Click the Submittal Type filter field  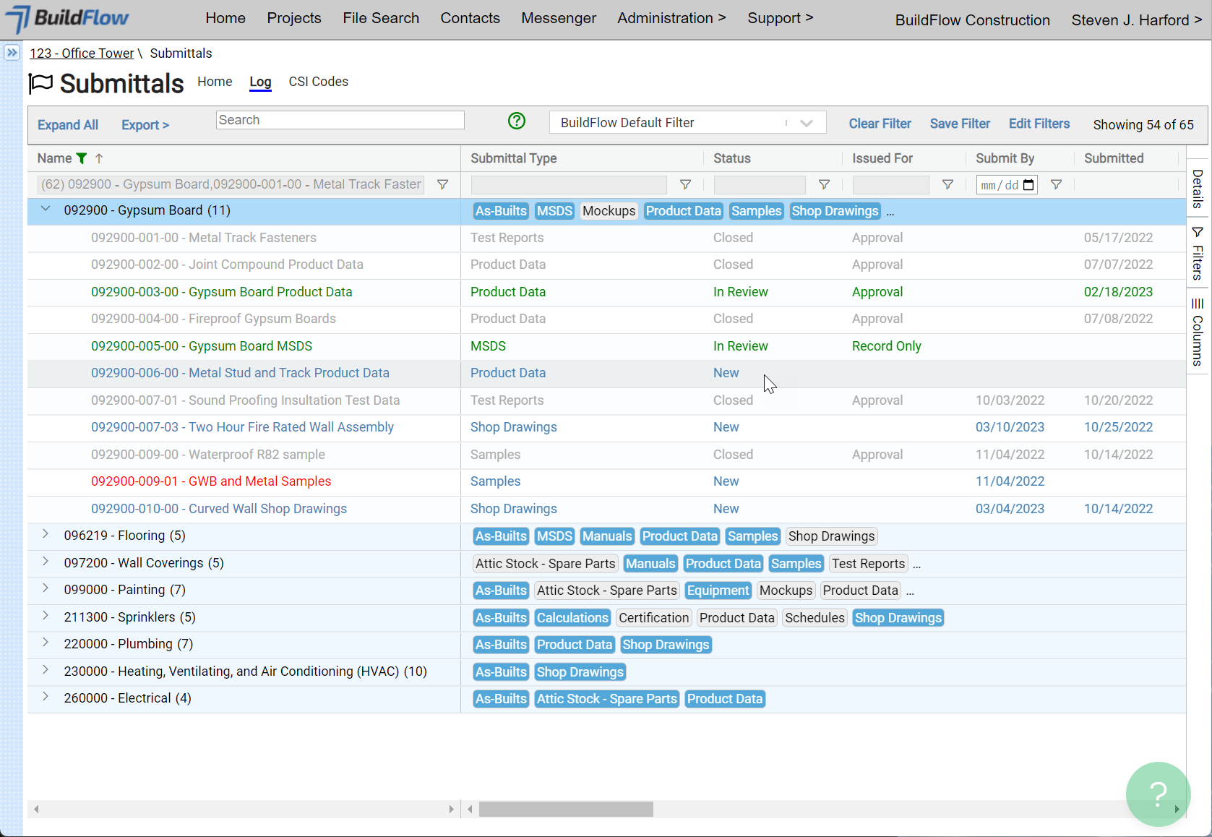(x=569, y=185)
